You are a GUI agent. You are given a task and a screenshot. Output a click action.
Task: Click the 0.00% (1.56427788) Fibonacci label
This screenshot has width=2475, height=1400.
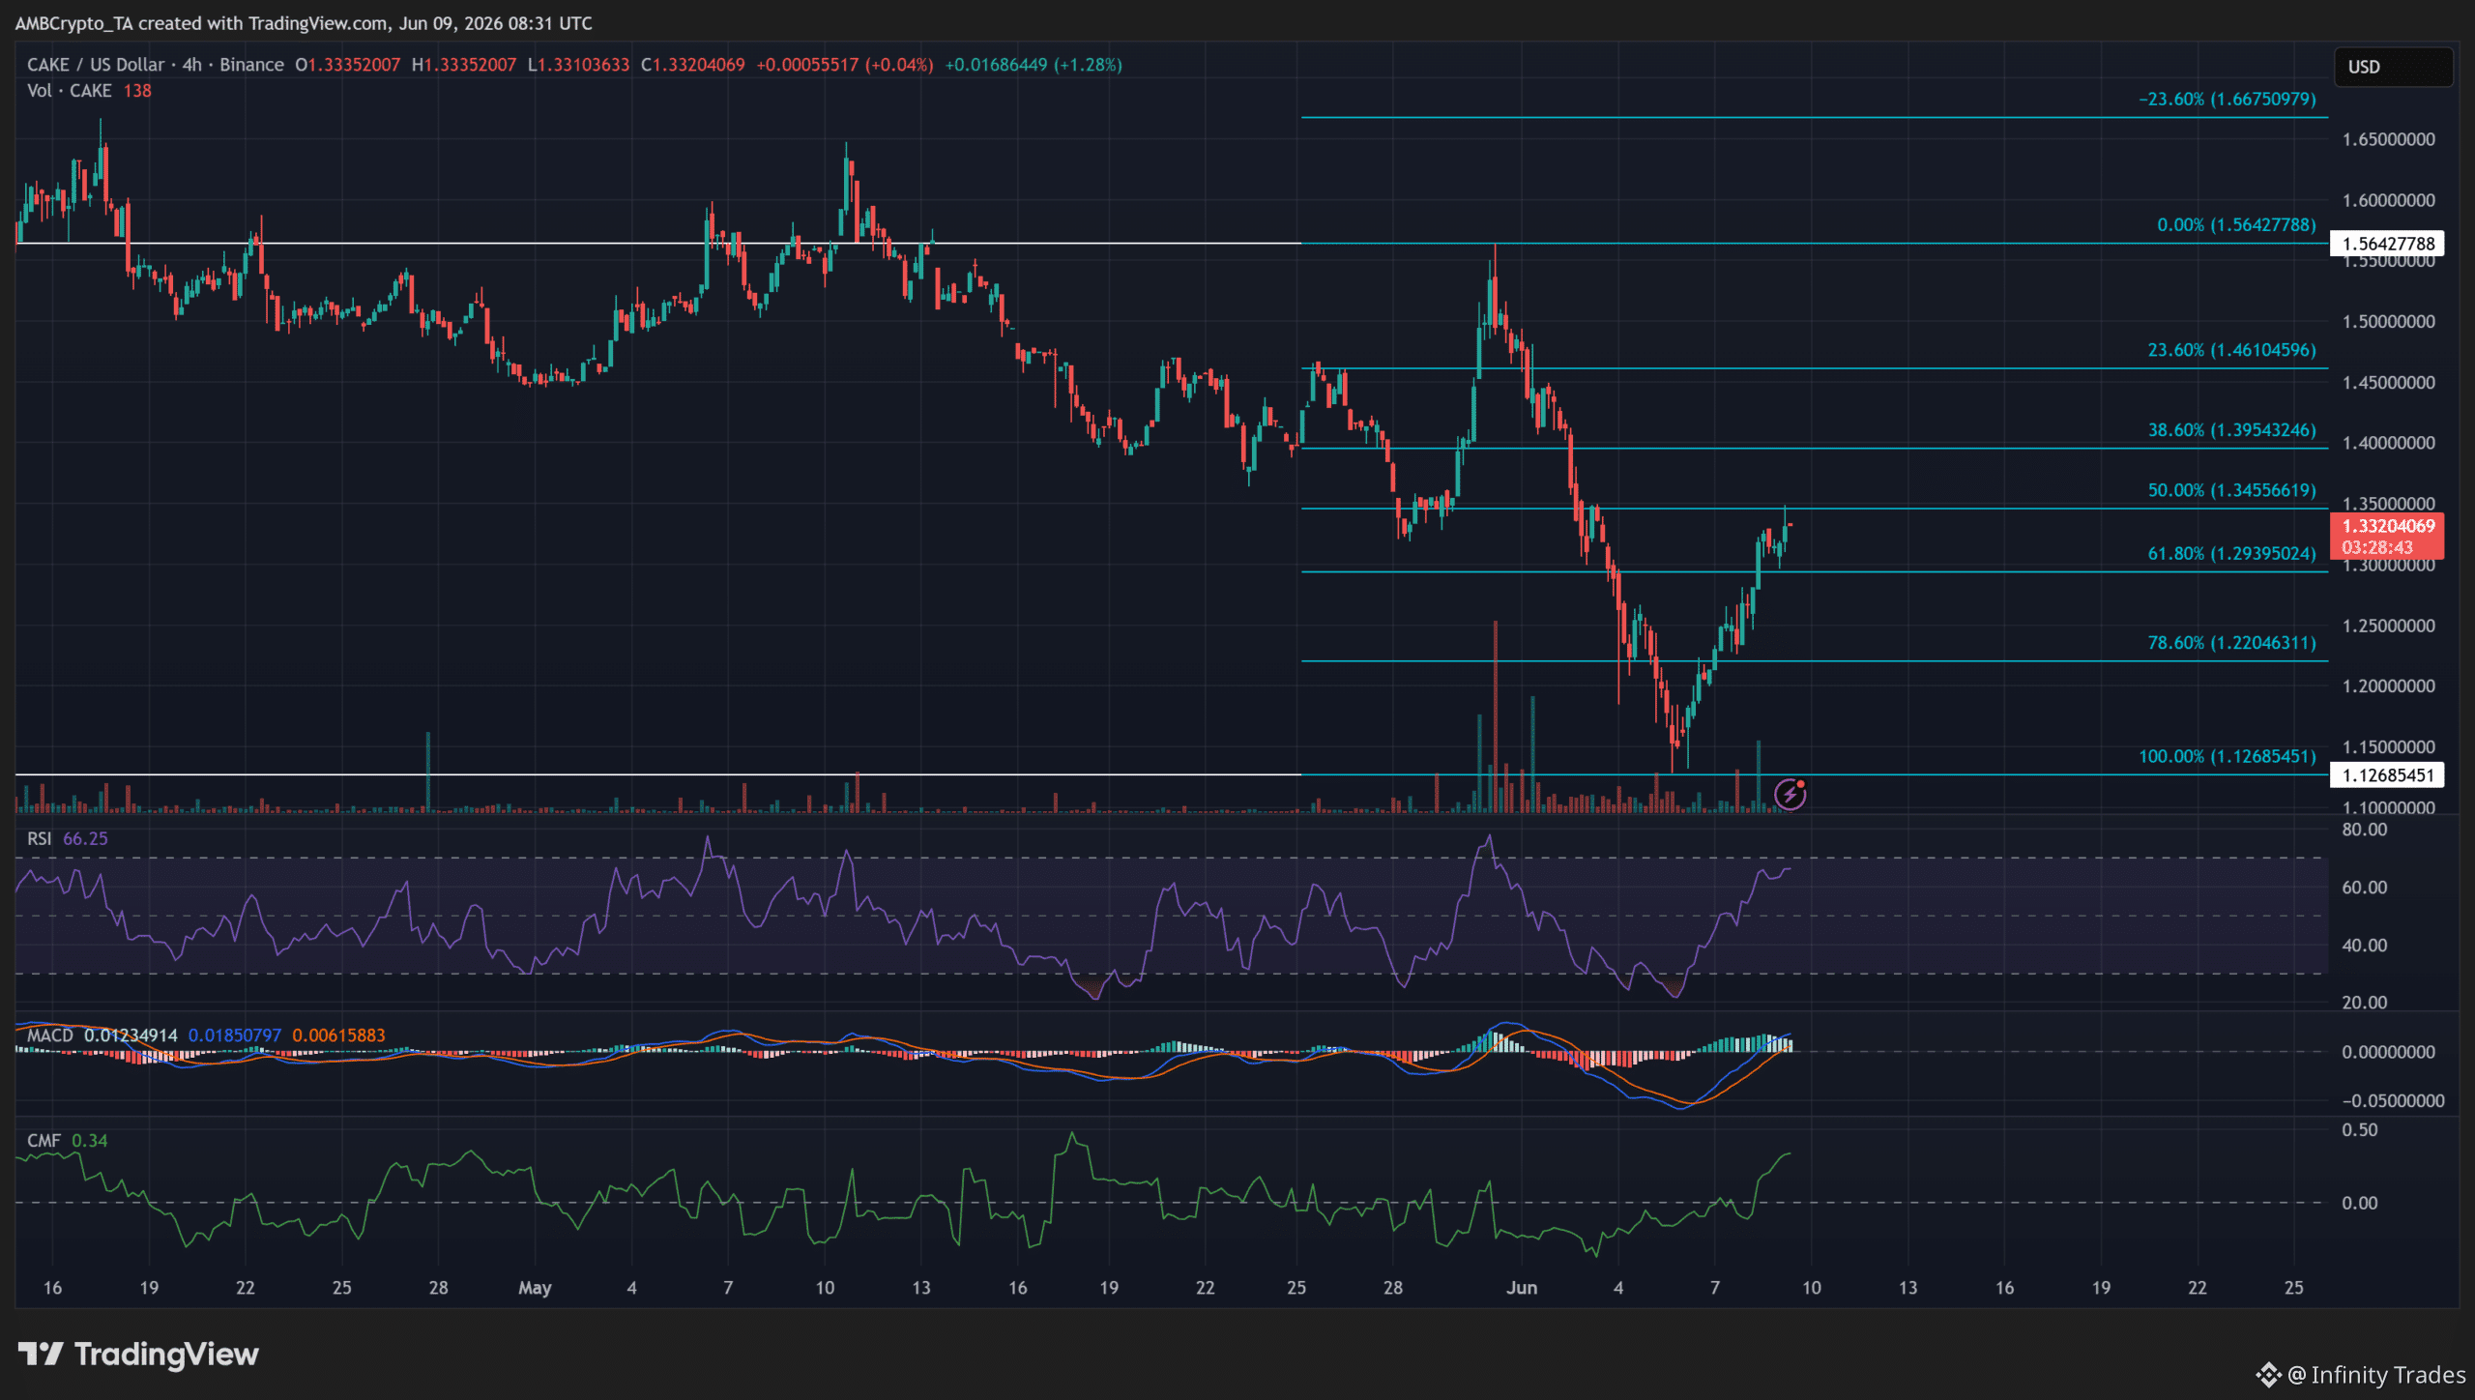(2236, 224)
